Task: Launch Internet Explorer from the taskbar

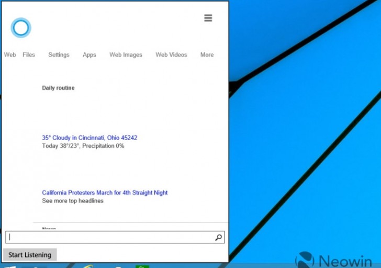Action: pos(87,266)
